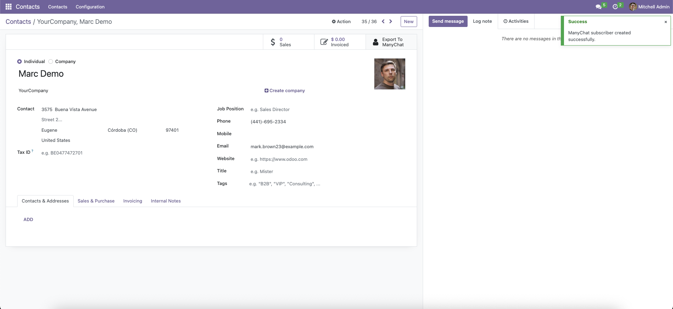Go to next record with right chevron
The image size is (673, 309).
[x=391, y=21]
